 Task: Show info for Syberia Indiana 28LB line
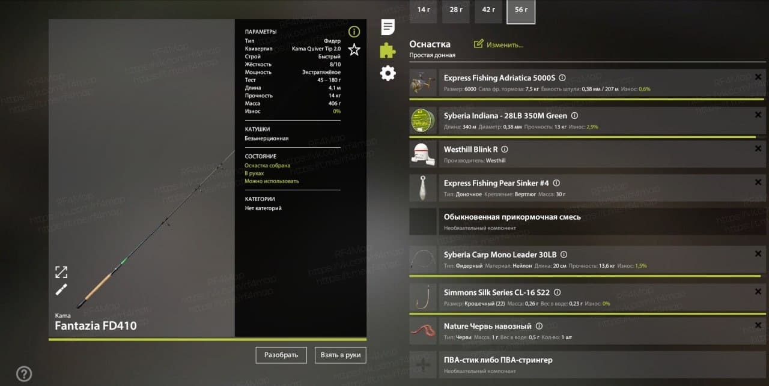point(574,116)
